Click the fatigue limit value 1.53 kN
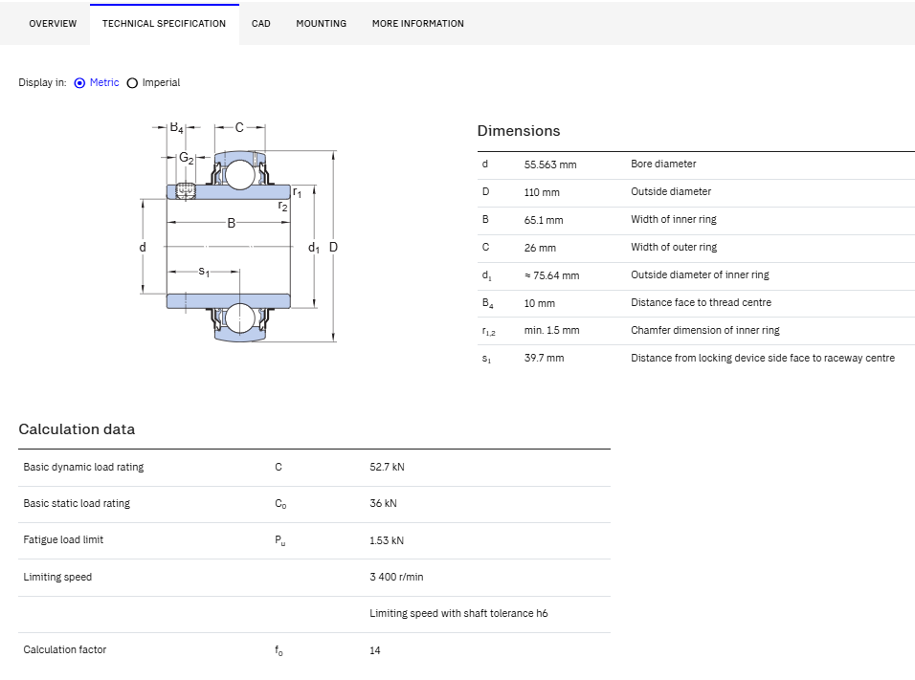Screen dimensions: 915x680 point(387,540)
